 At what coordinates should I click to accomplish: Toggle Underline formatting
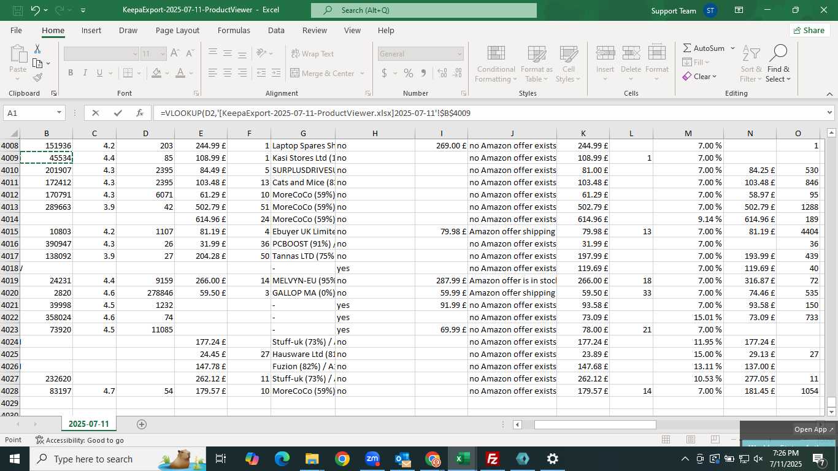tap(99, 73)
